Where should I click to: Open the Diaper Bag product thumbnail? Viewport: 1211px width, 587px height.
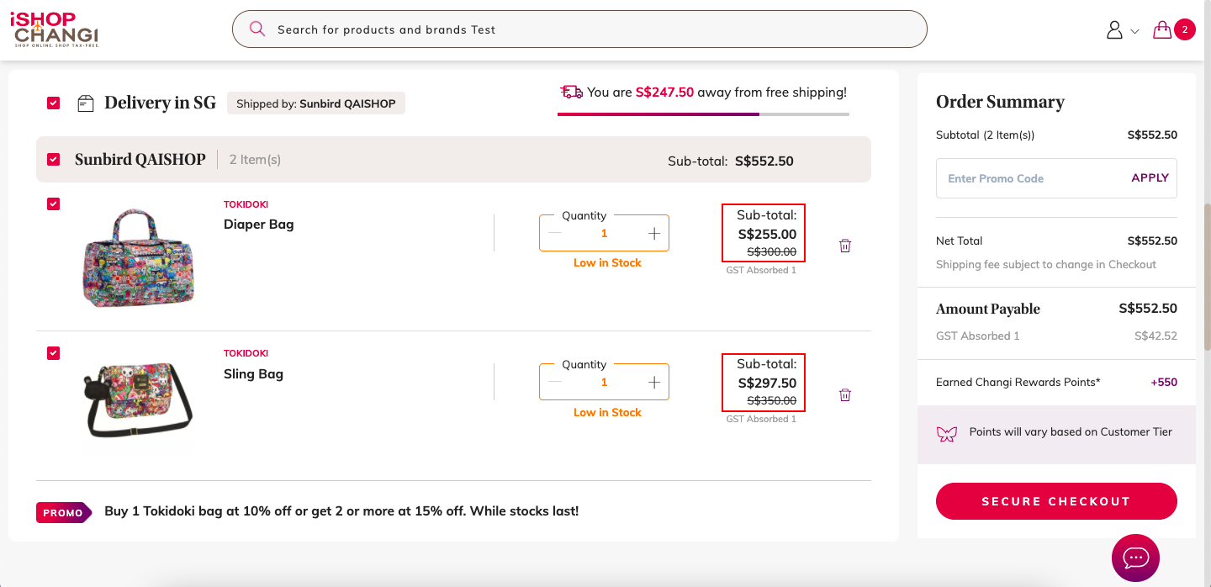point(139,256)
